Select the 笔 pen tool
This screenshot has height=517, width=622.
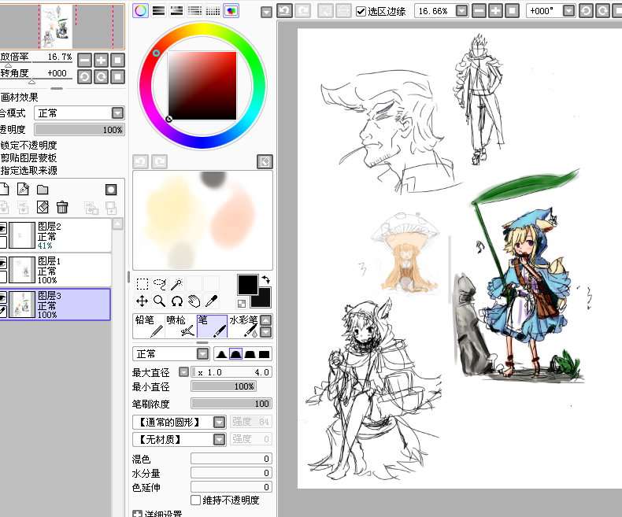click(213, 327)
